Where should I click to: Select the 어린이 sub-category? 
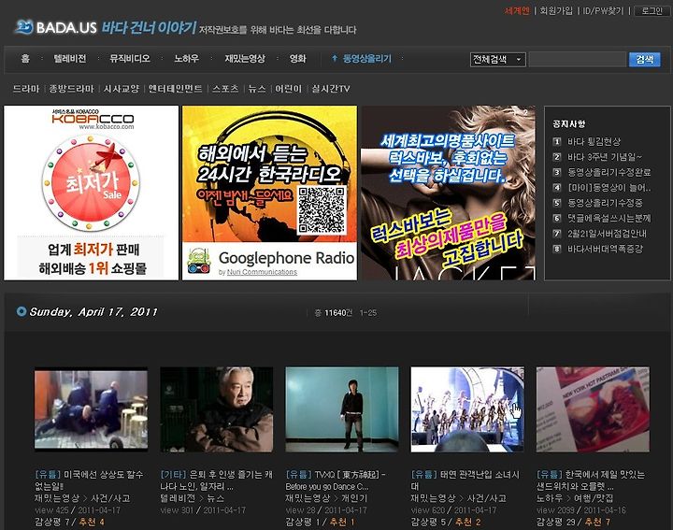pos(289,89)
